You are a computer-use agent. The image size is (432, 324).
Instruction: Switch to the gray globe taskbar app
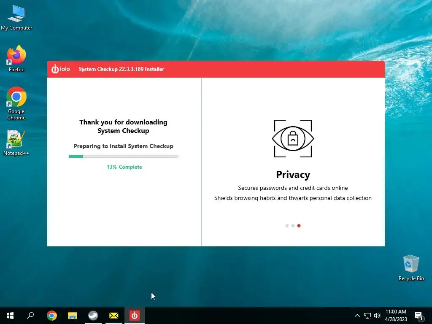tap(93, 316)
